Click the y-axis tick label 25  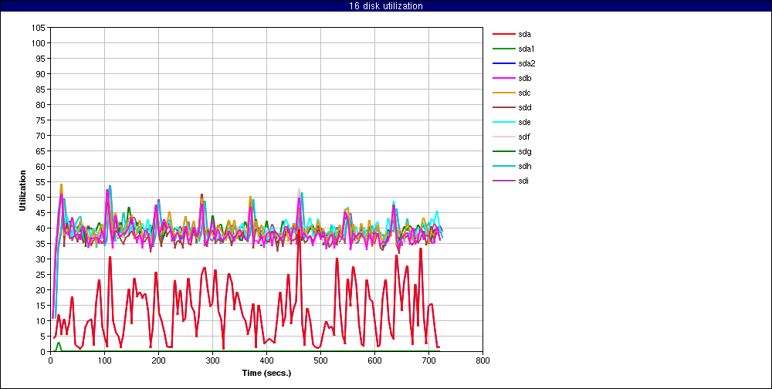pos(42,275)
